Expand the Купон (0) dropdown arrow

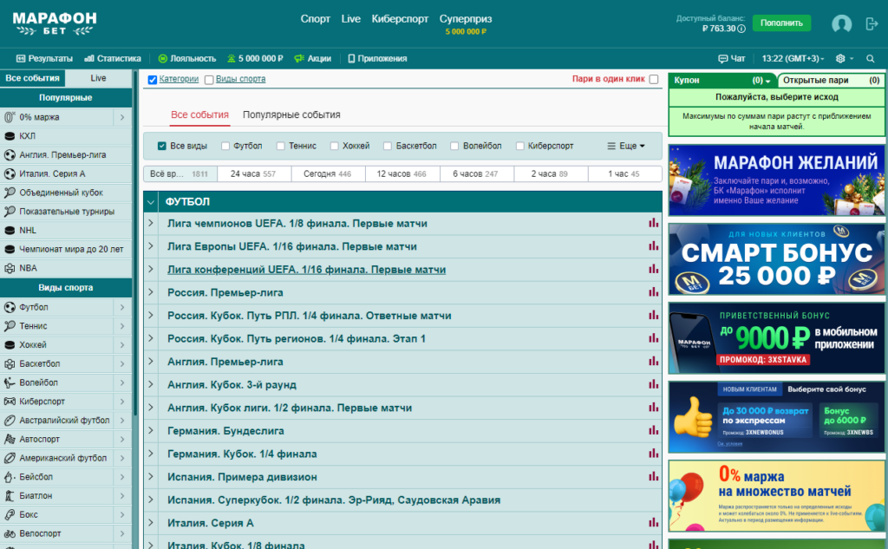[768, 81]
